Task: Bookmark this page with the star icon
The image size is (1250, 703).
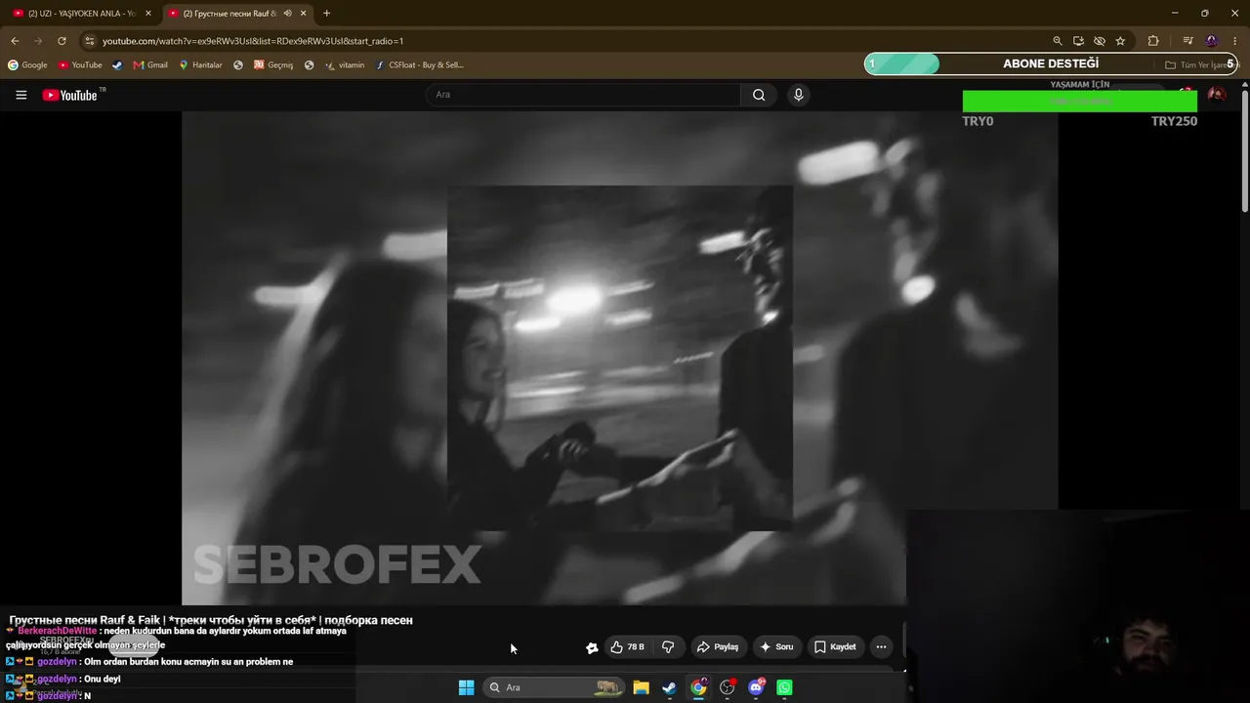Action: coord(1120,41)
